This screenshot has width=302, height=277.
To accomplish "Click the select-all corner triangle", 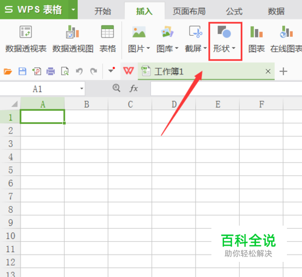I will click(14, 104).
